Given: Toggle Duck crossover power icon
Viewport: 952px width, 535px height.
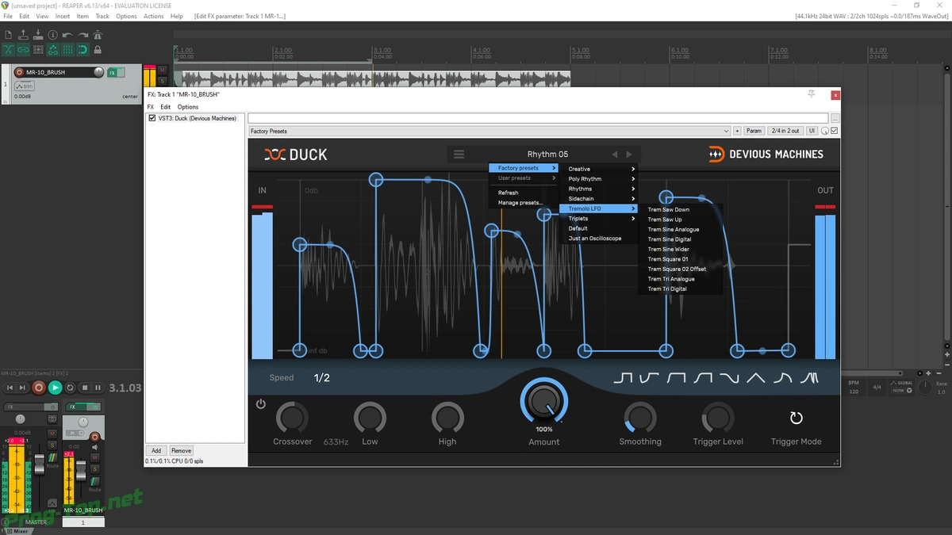Looking at the screenshot, I should (x=260, y=404).
